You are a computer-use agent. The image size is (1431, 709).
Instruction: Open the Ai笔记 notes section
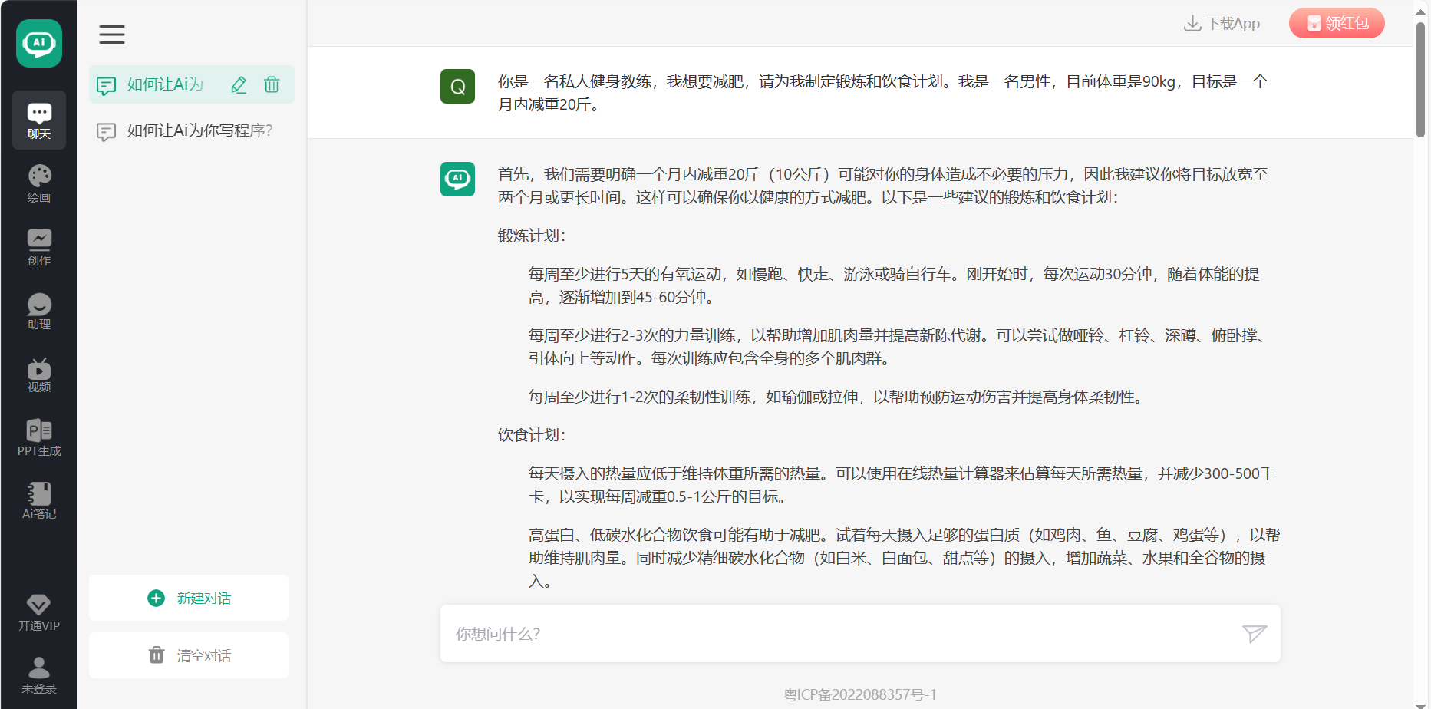(x=39, y=501)
